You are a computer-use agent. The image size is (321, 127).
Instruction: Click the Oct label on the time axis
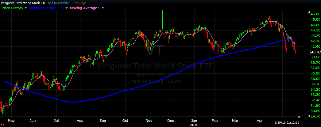(125, 121)
